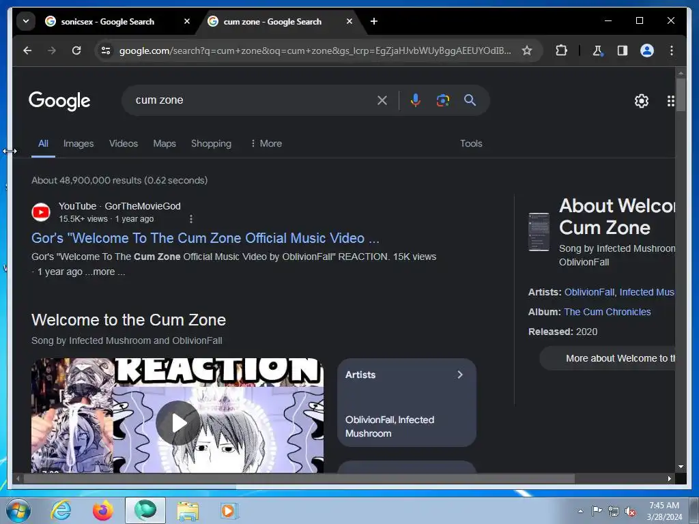Open the Windows Start menu
Image resolution: width=699 pixels, height=524 pixels.
(18, 510)
